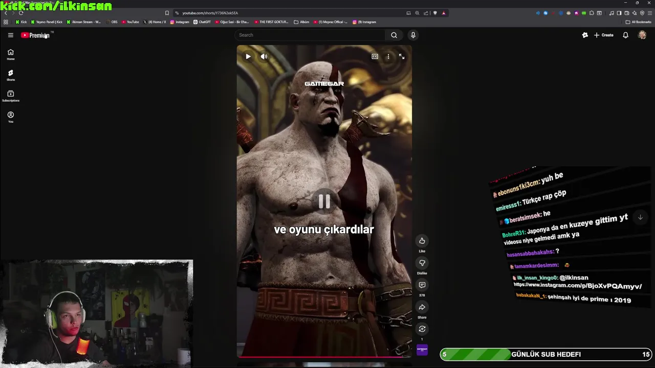The width and height of the screenshot is (655, 368).
Task: Expand the All Bookmarks folder
Action: coord(638,22)
